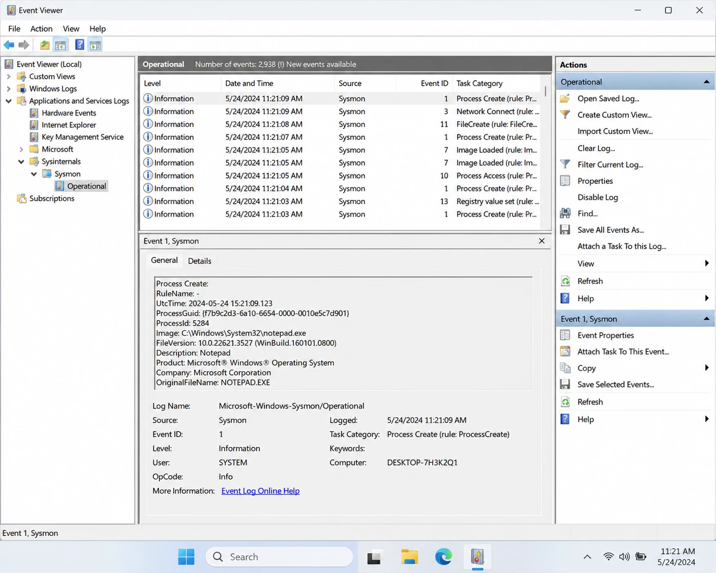Select the Network Connect event row
The height and width of the screenshot is (573, 716).
pos(341,111)
